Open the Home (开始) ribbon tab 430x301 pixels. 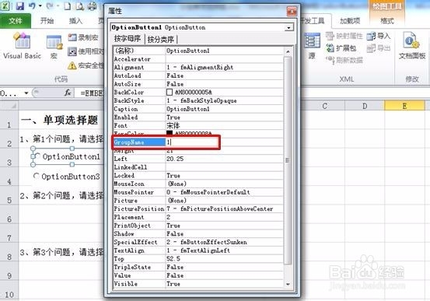pos(47,21)
